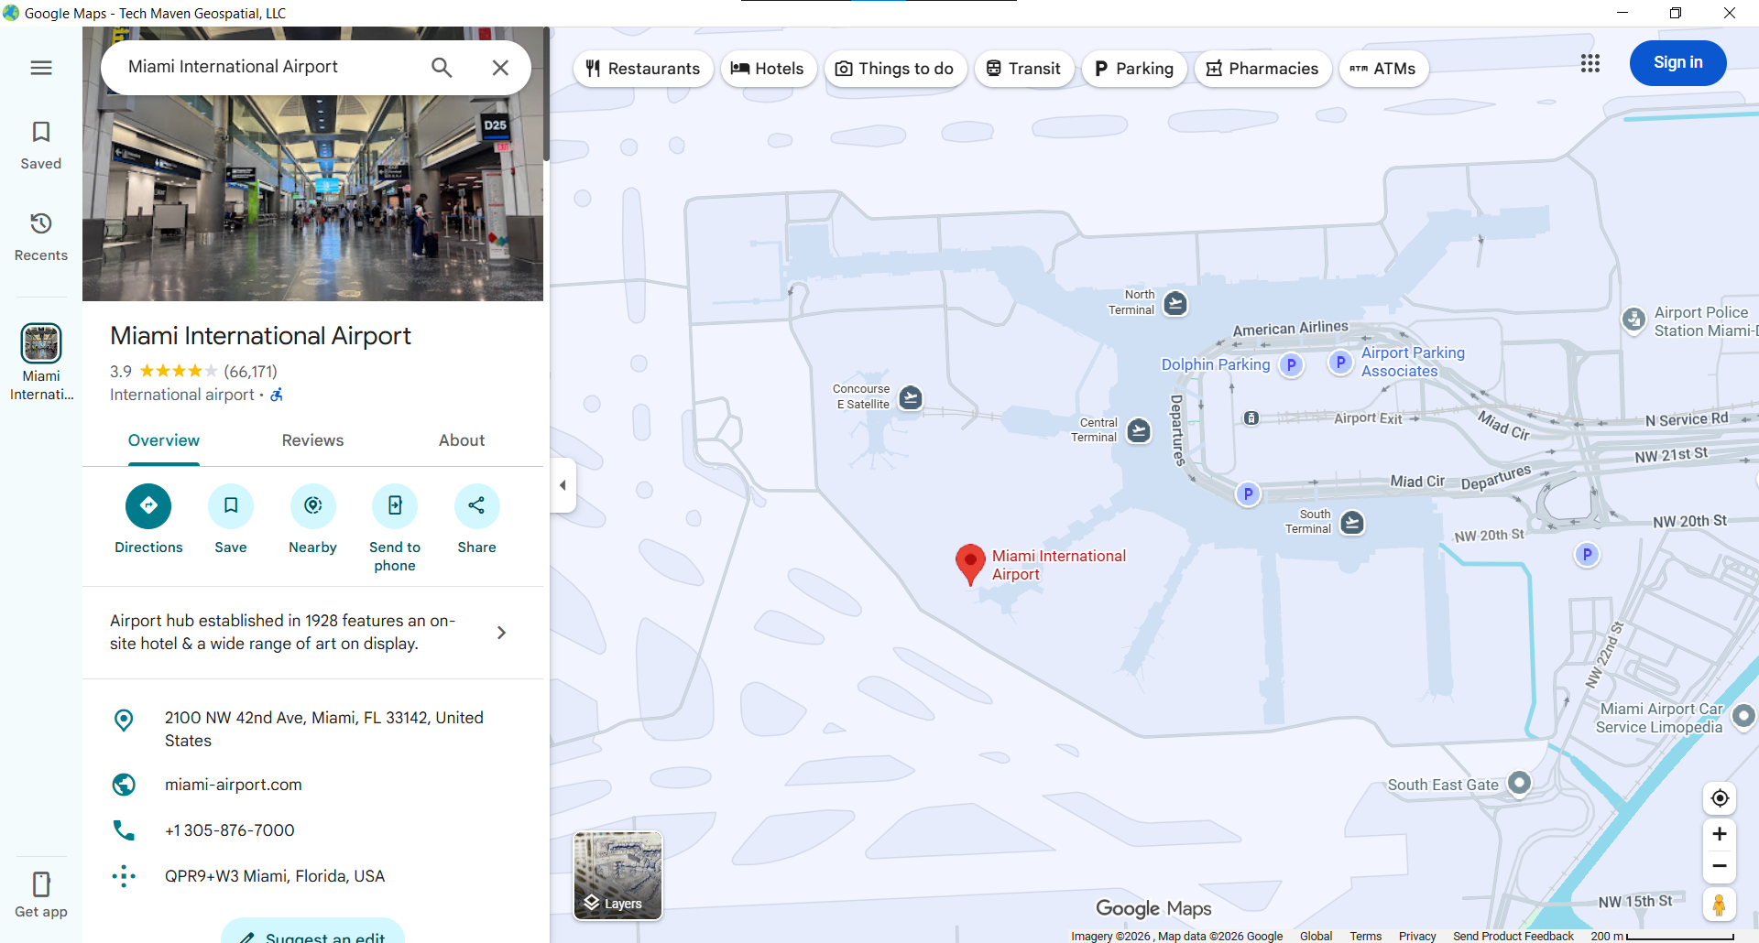Click the 66,171 reviews count
This screenshot has height=943, width=1759.
pos(250,371)
